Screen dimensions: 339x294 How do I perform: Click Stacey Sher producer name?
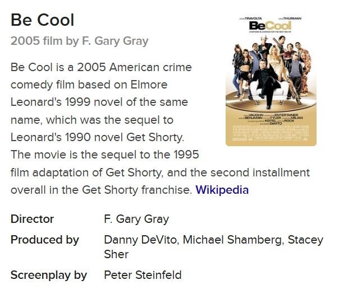point(213,247)
